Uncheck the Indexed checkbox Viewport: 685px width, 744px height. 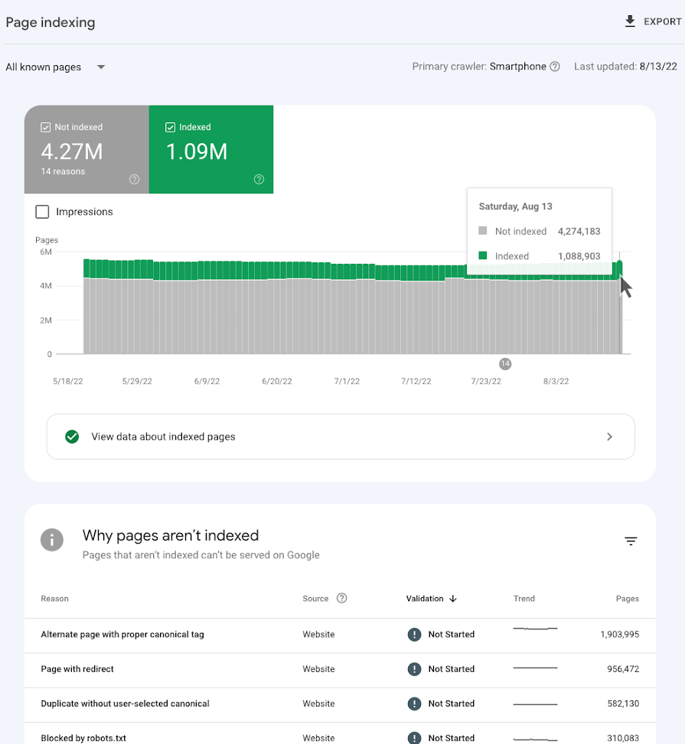click(170, 127)
